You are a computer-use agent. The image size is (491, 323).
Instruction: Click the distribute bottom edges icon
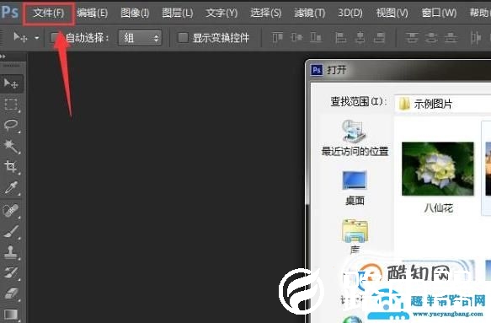(451, 38)
